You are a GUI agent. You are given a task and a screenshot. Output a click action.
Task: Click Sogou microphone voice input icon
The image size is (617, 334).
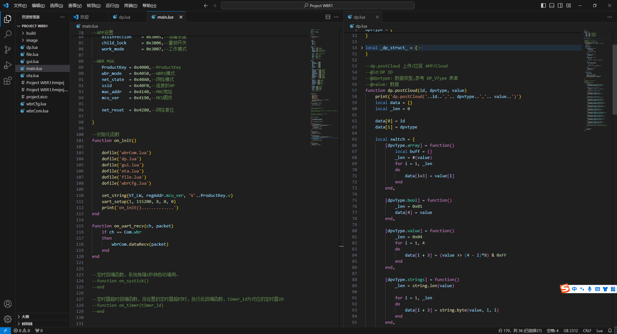point(590,289)
